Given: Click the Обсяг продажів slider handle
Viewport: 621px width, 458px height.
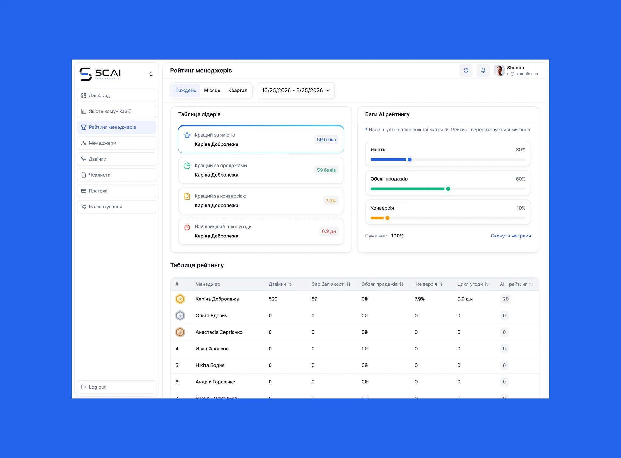Looking at the screenshot, I should 448,189.
